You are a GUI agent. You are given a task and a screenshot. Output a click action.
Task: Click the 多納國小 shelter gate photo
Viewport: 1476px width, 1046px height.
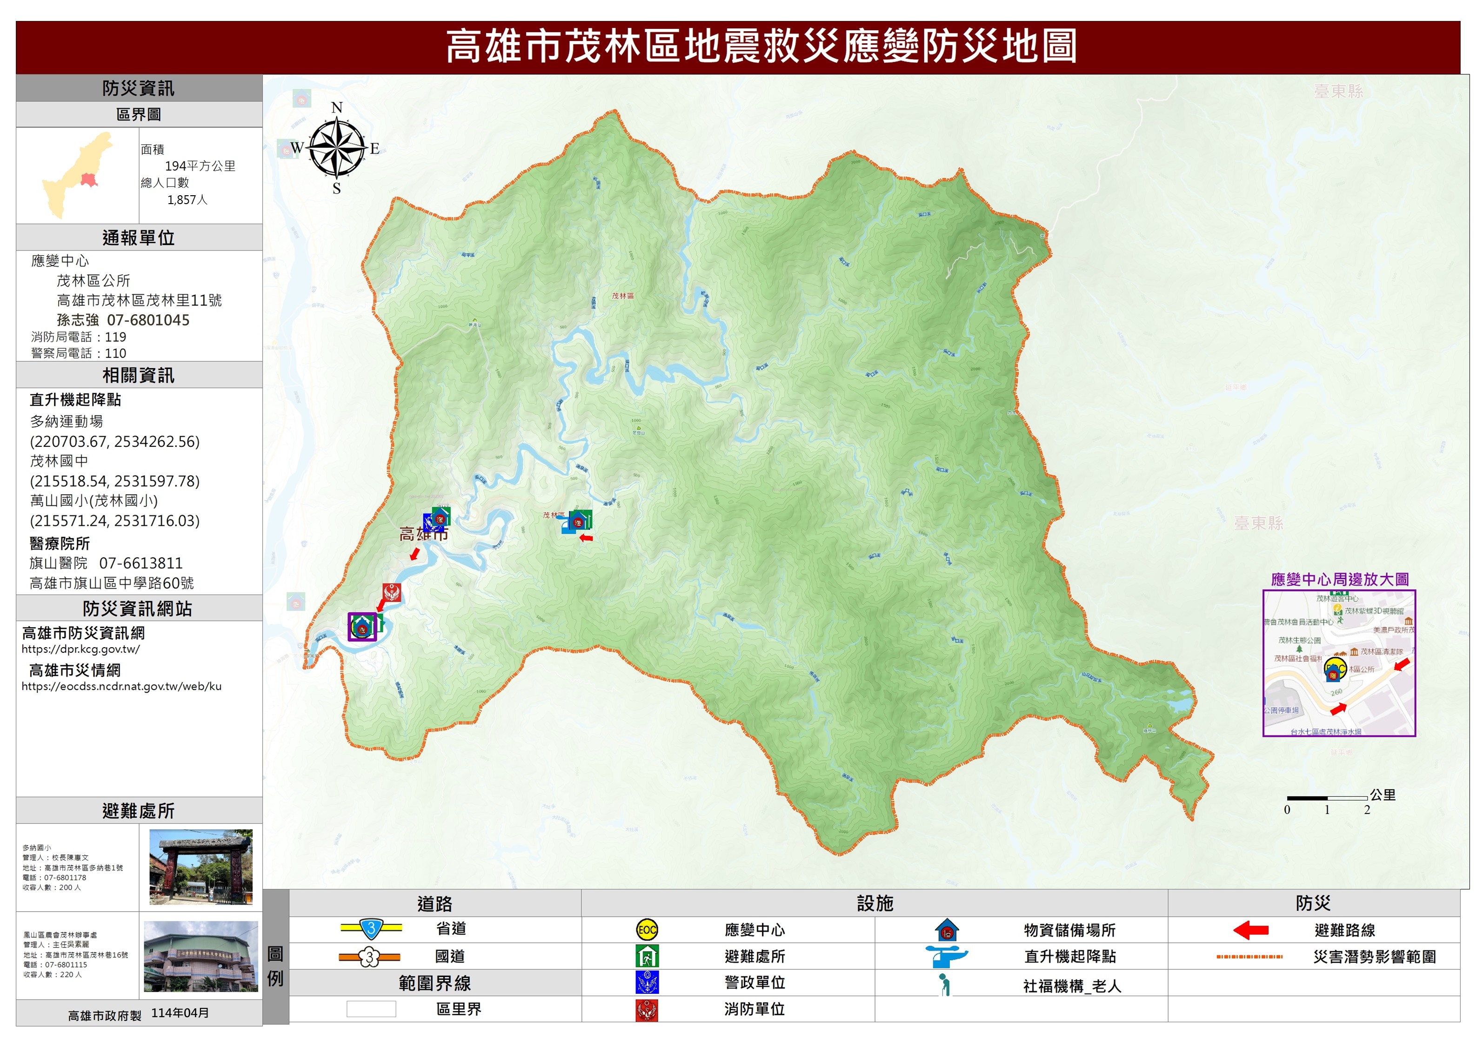[200, 867]
